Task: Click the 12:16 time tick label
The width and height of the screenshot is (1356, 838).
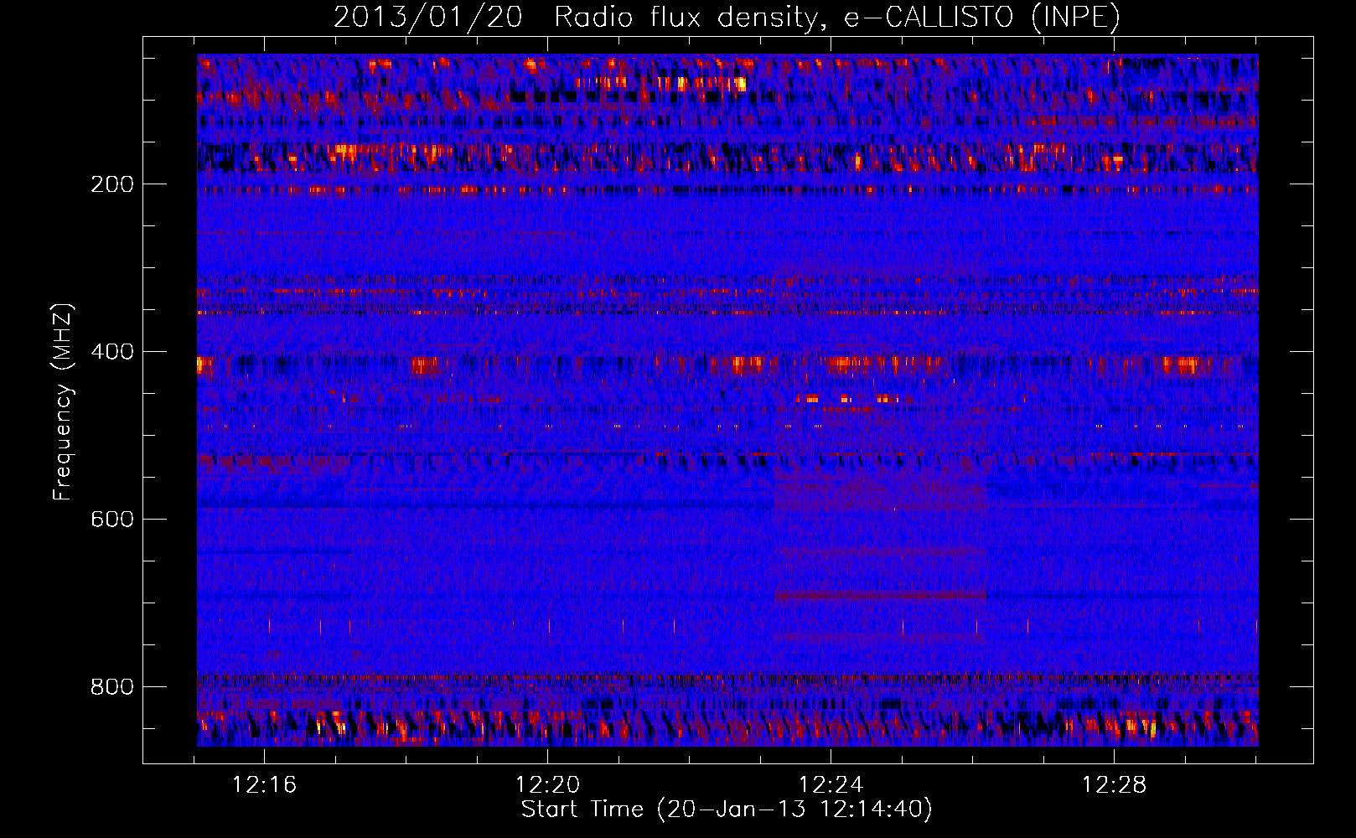Action: pyautogui.click(x=265, y=785)
